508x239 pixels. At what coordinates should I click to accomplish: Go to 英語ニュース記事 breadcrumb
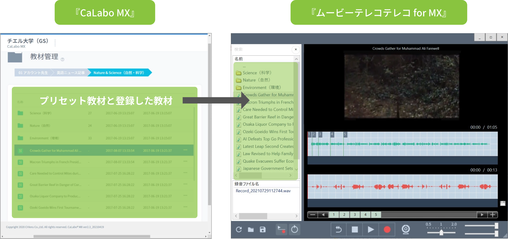(71, 73)
